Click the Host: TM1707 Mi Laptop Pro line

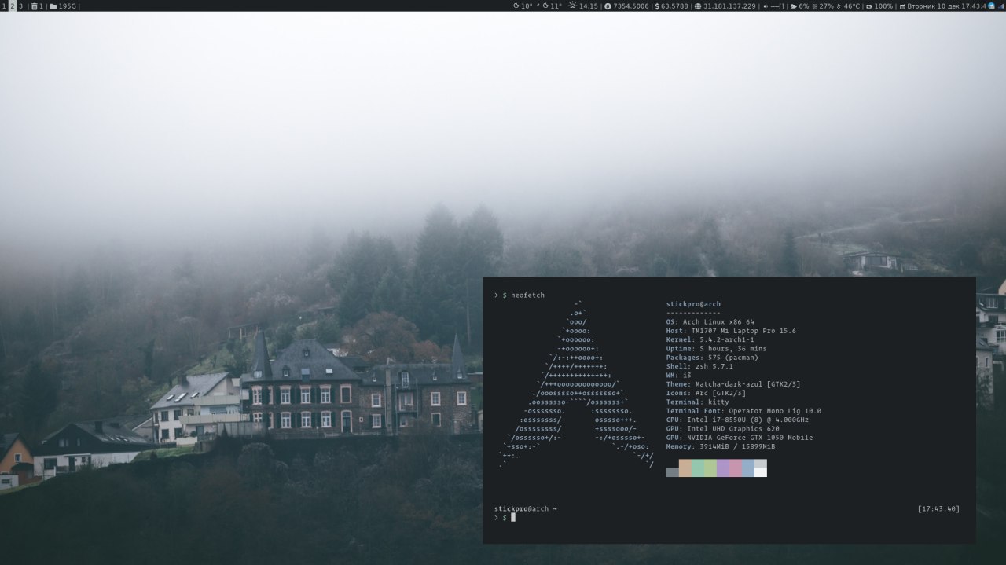[731, 331]
